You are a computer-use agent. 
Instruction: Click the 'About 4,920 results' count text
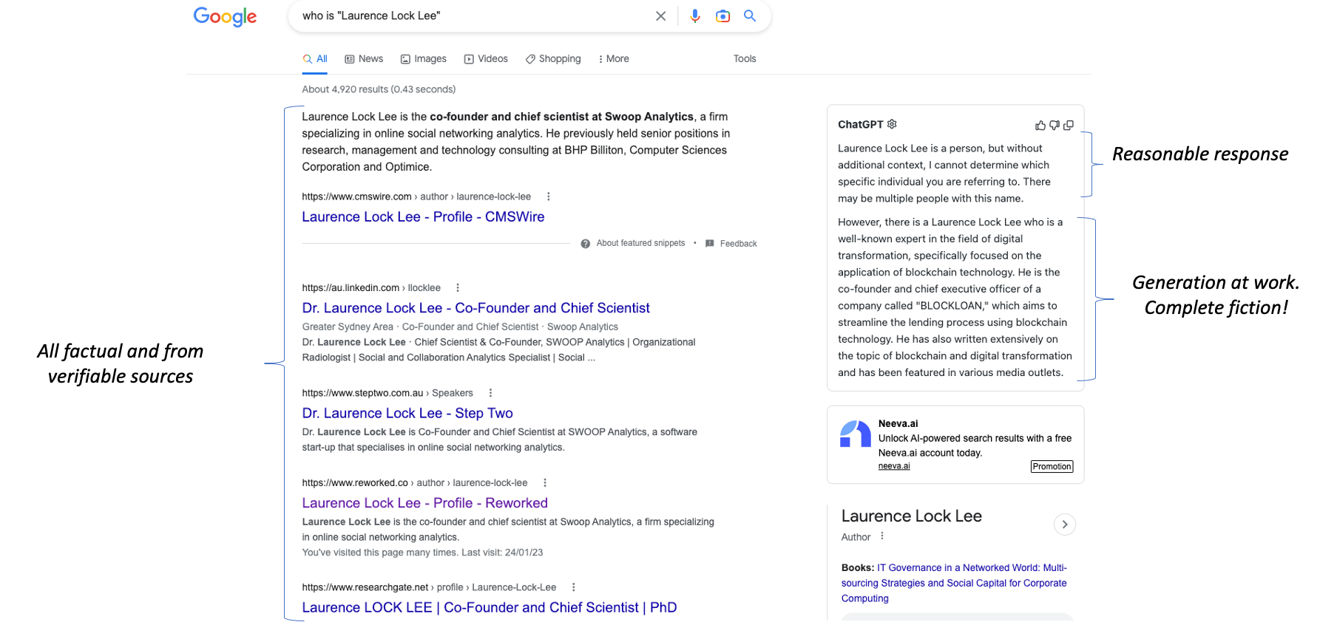tap(379, 89)
